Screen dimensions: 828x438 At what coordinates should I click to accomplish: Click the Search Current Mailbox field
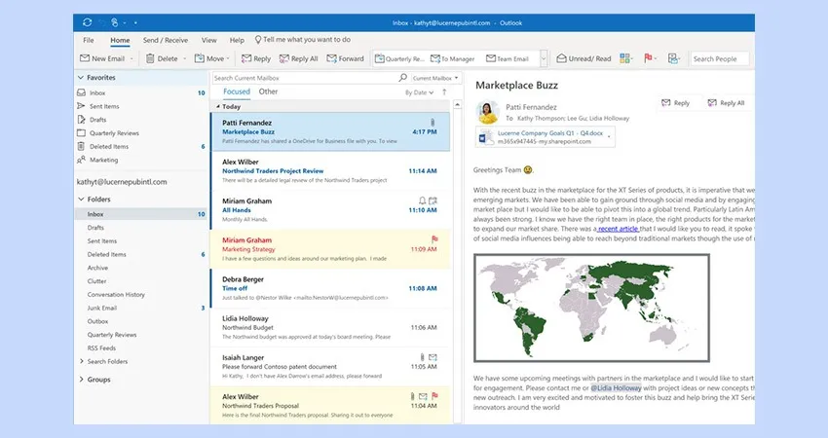pyautogui.click(x=305, y=78)
